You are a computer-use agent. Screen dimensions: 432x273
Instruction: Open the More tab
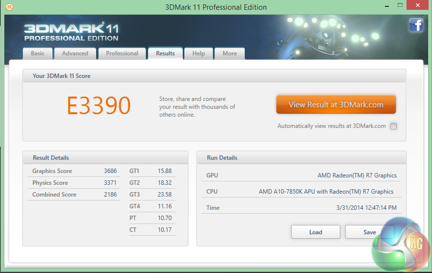229,53
